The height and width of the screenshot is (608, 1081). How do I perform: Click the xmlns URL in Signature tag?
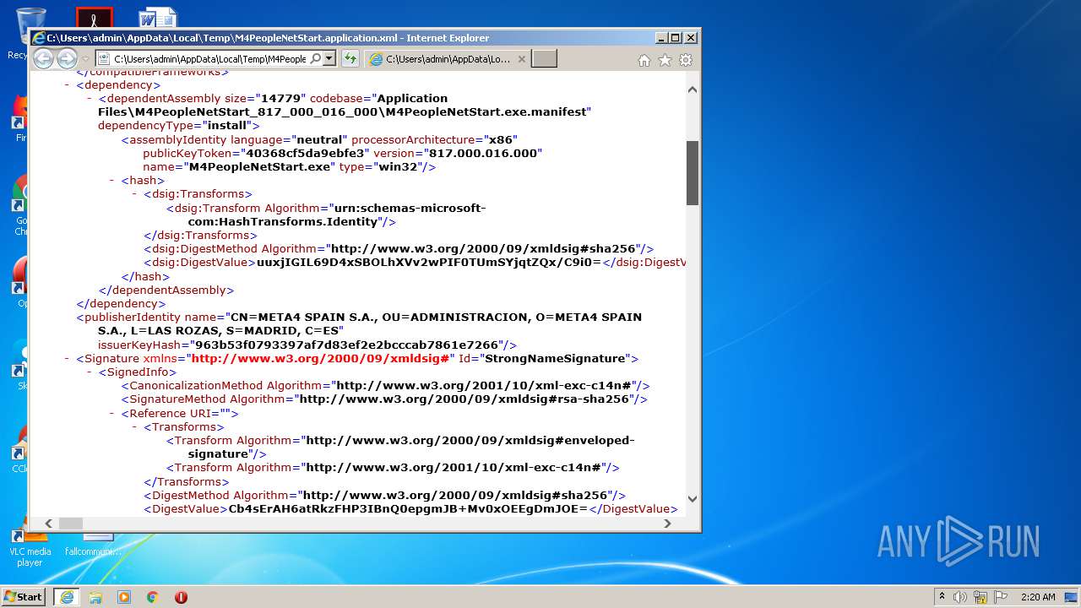[x=319, y=358]
